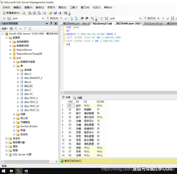177x174 pixels.
Task: Click the 新建查询 (New Query) toolbar button
Action: (11, 13)
